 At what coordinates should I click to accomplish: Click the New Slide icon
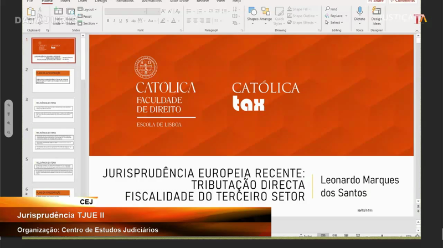[58, 13]
